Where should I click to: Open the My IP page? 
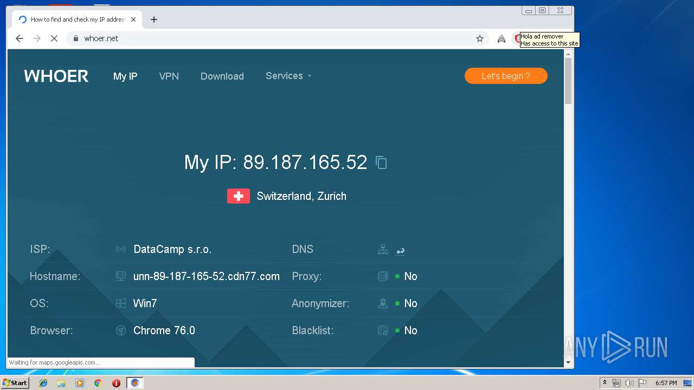pyautogui.click(x=125, y=76)
